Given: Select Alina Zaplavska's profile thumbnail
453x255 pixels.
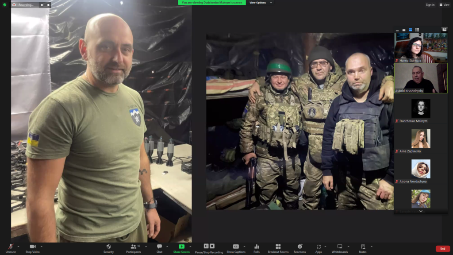Looking at the screenshot, I should 421,139.
